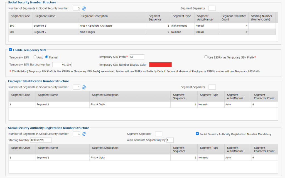
Task: Click Number of Segments field in Employer section
Action: click(x=76, y=87)
